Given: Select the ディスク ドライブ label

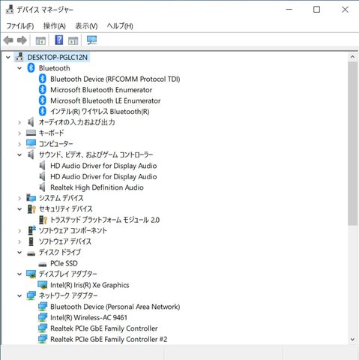Looking at the screenshot, I should pos(60,252).
